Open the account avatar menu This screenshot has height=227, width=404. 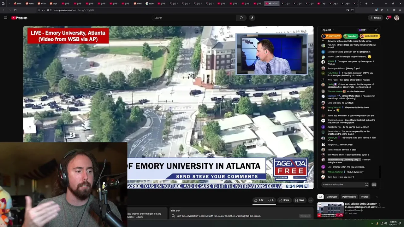[397, 18]
